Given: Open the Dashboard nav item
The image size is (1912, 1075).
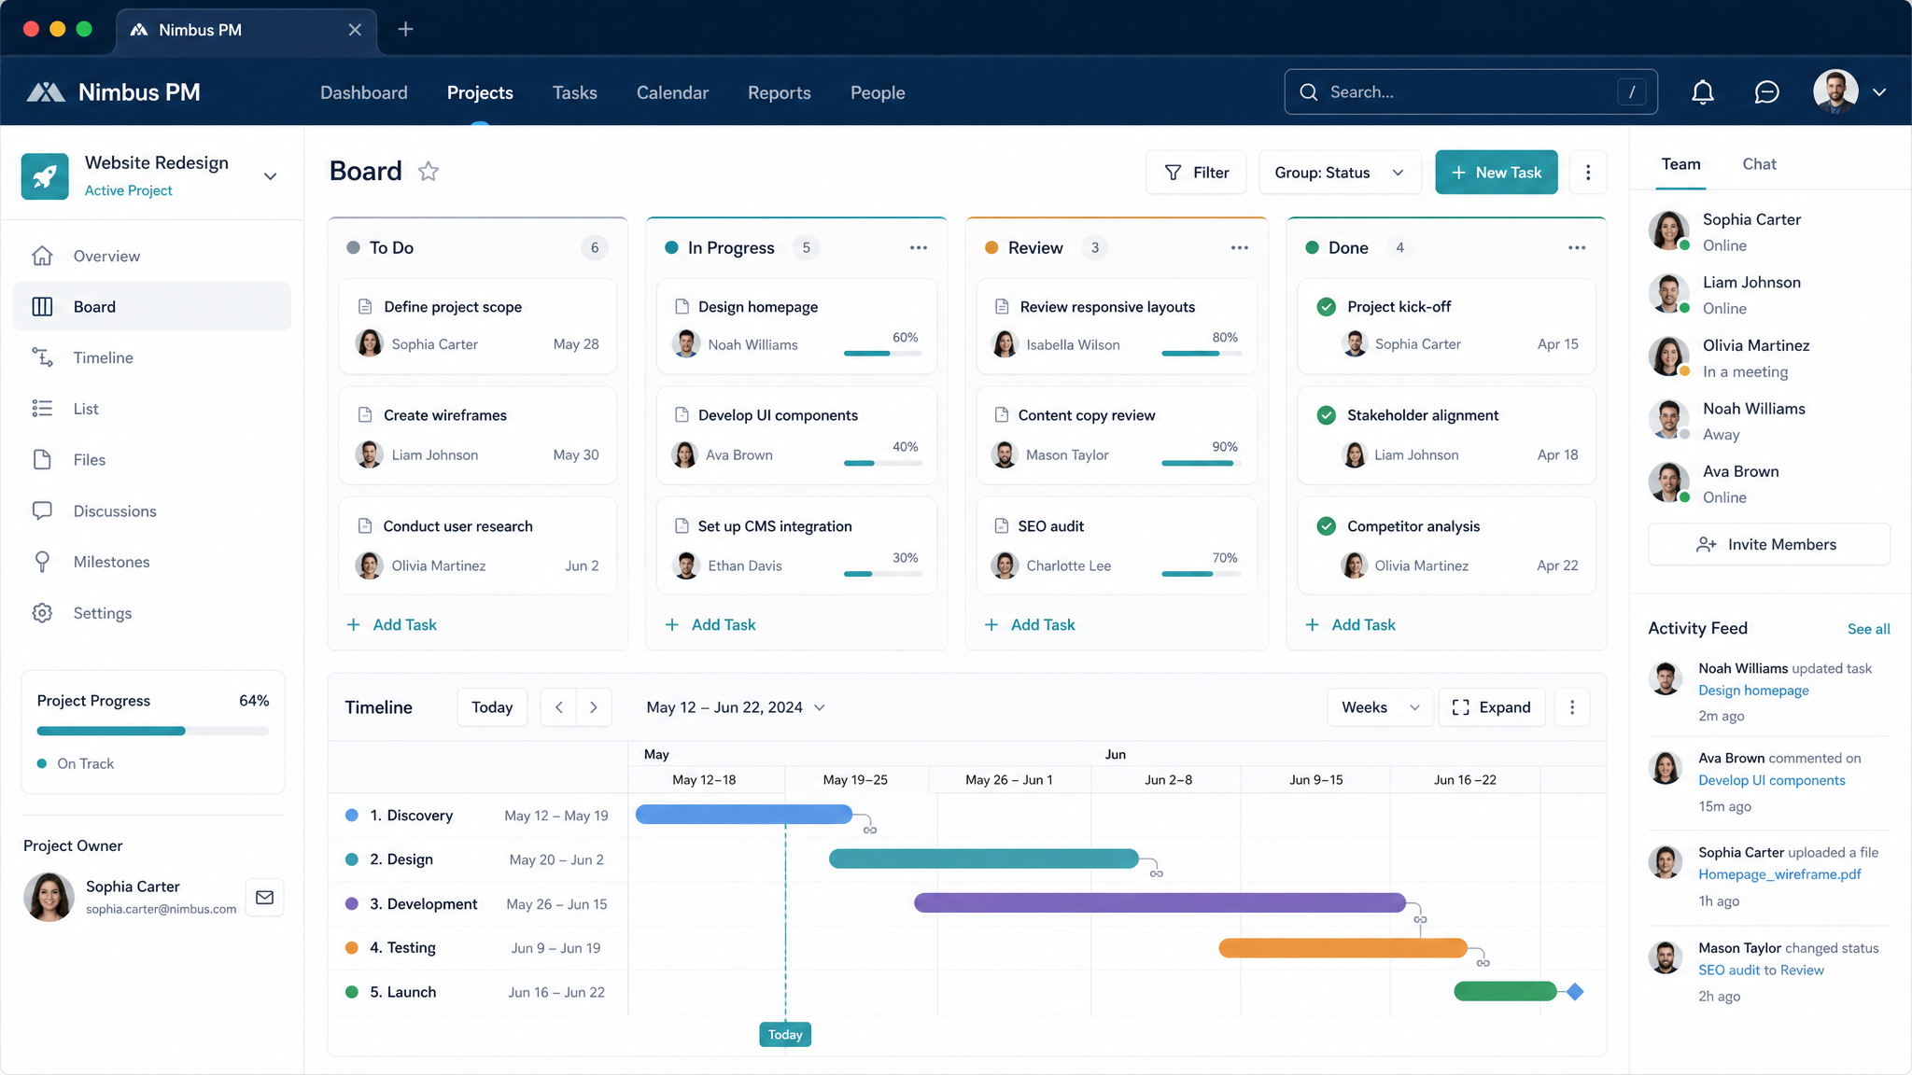Looking at the screenshot, I should pos(364,92).
